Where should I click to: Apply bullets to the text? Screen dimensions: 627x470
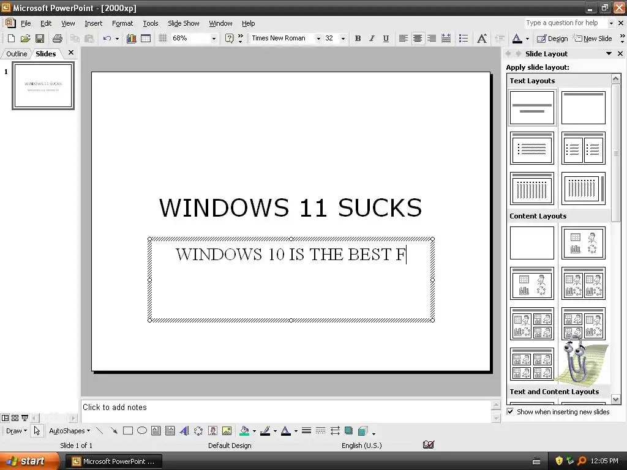point(464,39)
